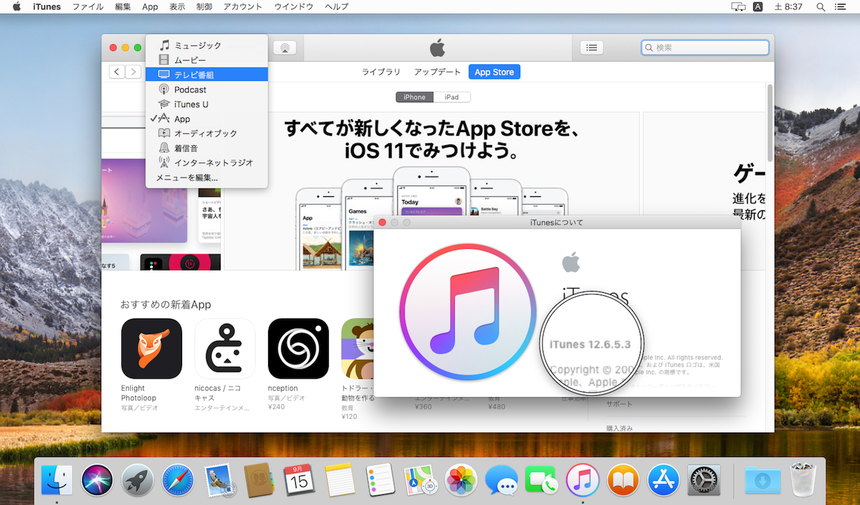The width and height of the screenshot is (860, 505).
Task: Open the Apple menu
Action: 17,6
